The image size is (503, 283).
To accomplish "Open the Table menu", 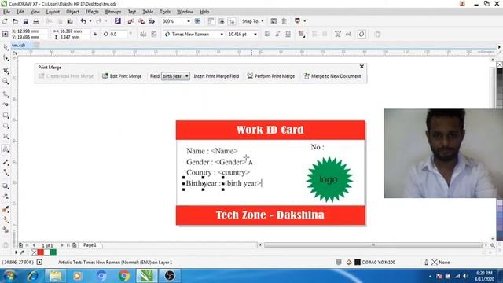I will 148,12.
